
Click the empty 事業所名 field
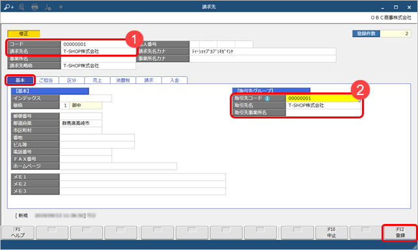98,59
